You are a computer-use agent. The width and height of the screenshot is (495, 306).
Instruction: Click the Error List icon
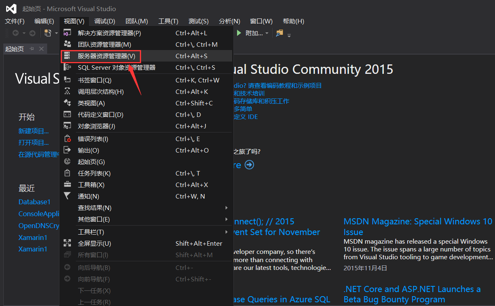click(67, 139)
